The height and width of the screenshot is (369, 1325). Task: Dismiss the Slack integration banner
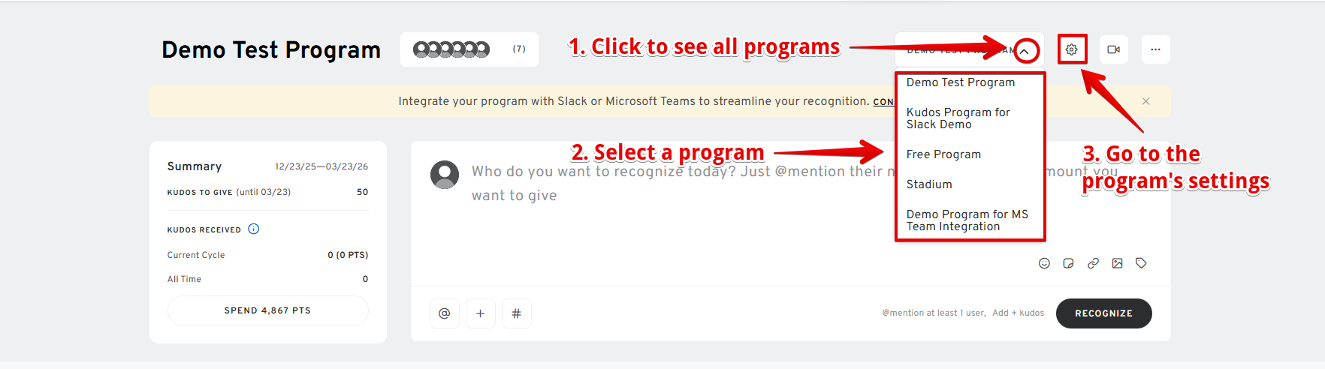coord(1145,101)
